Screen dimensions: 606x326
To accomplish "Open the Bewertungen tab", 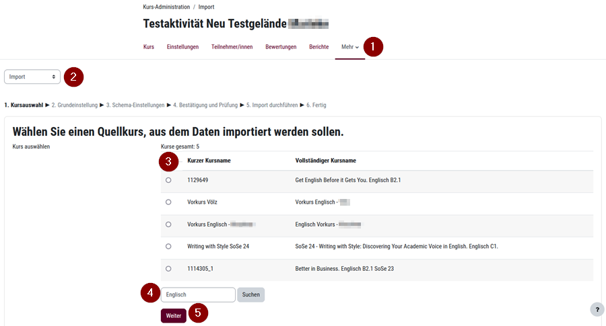I will point(281,47).
